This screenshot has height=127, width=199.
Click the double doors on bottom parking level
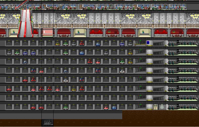[155, 107]
